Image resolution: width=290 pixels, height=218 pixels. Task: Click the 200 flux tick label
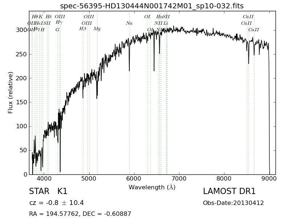(21, 78)
